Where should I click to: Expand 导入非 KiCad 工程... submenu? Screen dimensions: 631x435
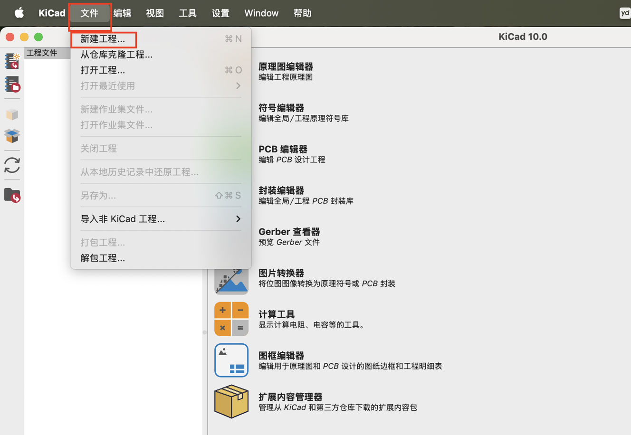161,219
